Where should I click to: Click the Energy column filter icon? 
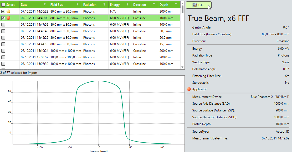point(127,5)
